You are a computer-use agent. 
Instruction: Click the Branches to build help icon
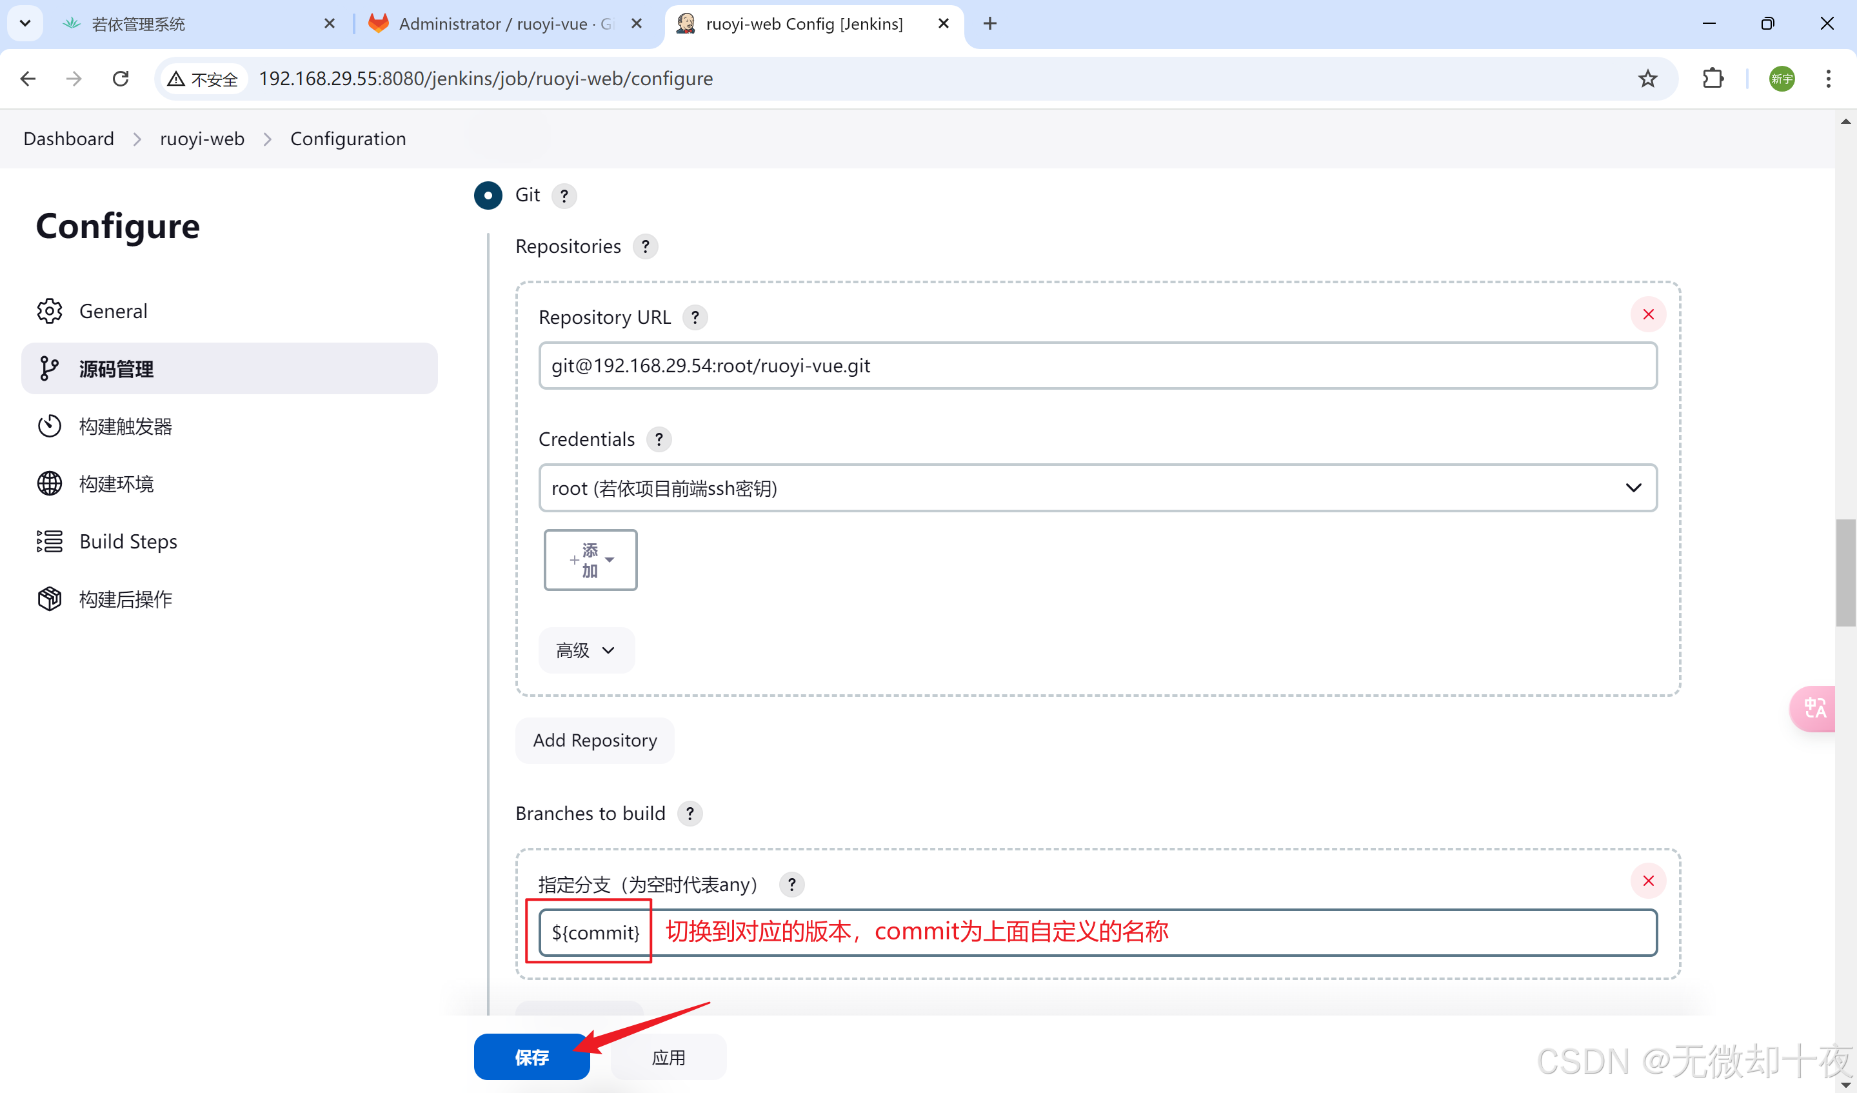689,814
